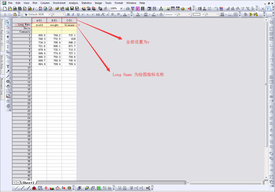275x192 pixels.
Task: Click the increase font size icon
Action: 103,14
